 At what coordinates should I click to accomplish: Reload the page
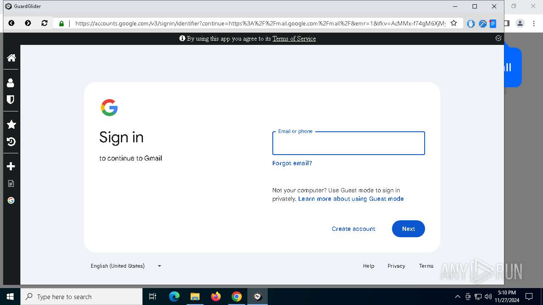tap(45, 23)
